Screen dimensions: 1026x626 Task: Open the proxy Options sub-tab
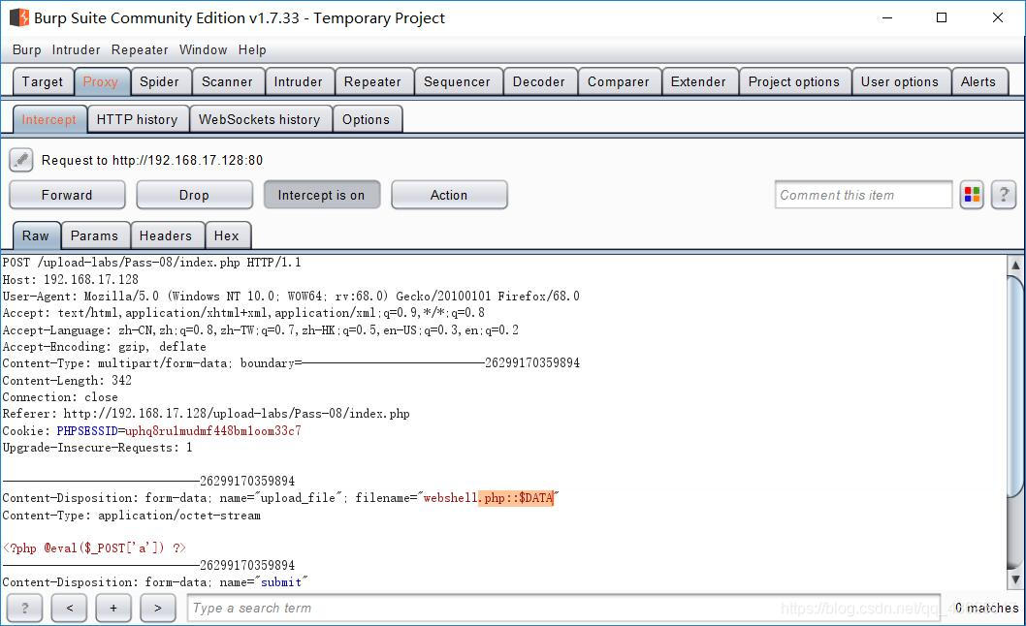tap(366, 120)
